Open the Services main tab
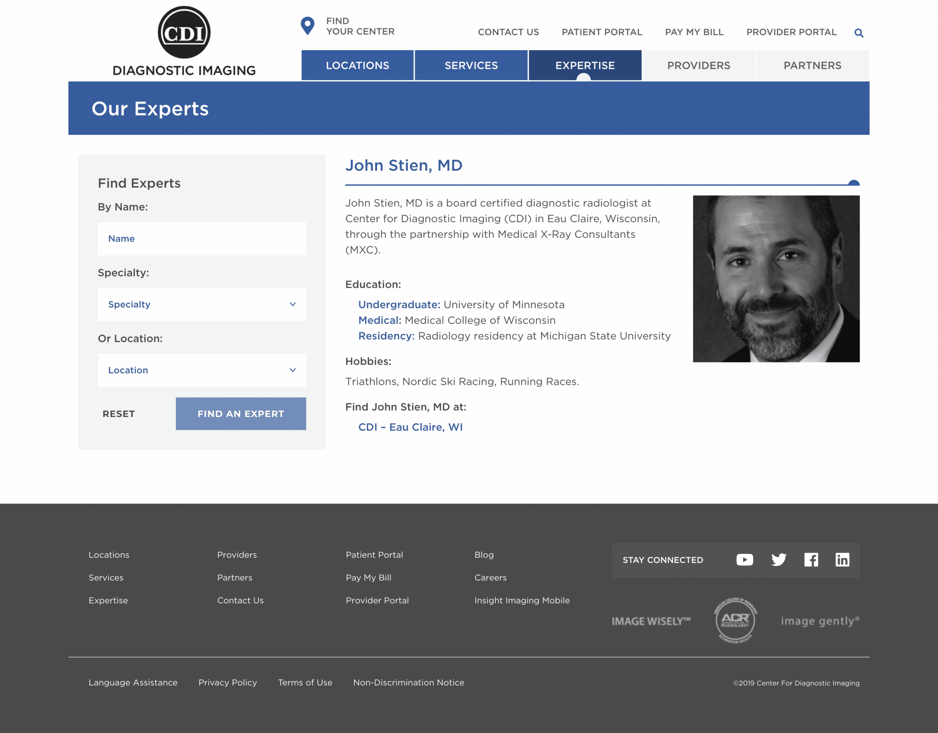938x733 pixels. (x=471, y=65)
